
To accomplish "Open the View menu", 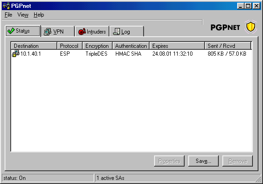I will coord(23,15).
